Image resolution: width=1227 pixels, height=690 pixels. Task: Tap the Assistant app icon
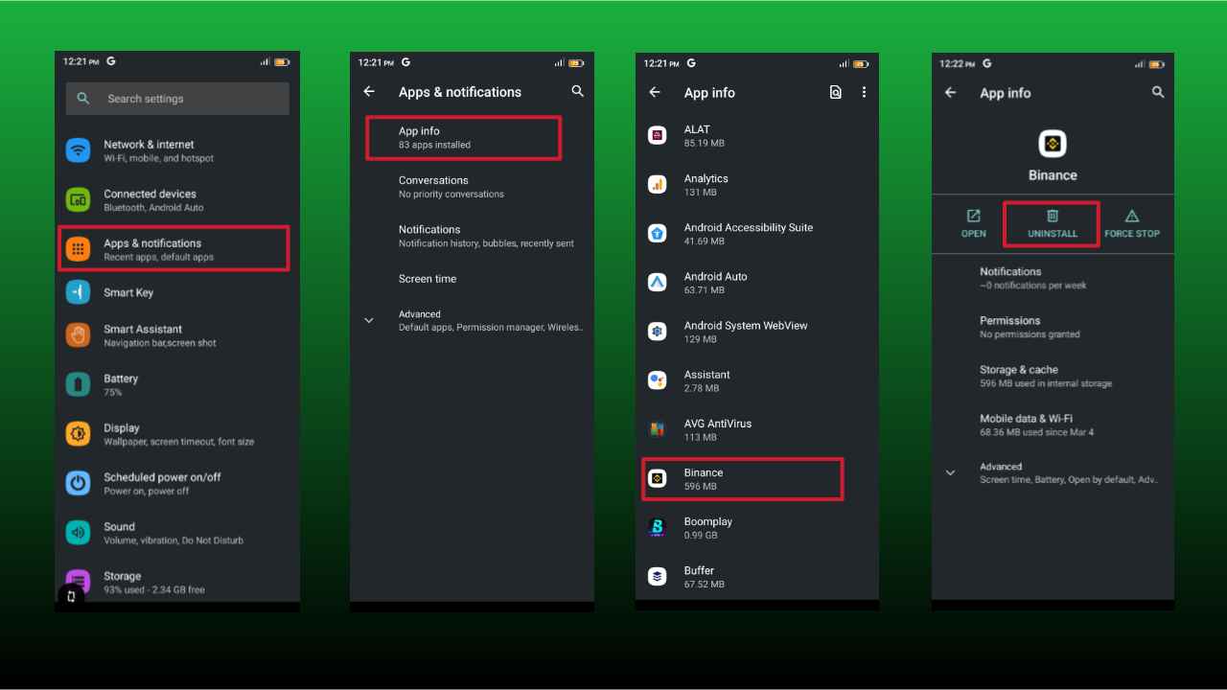(x=658, y=381)
